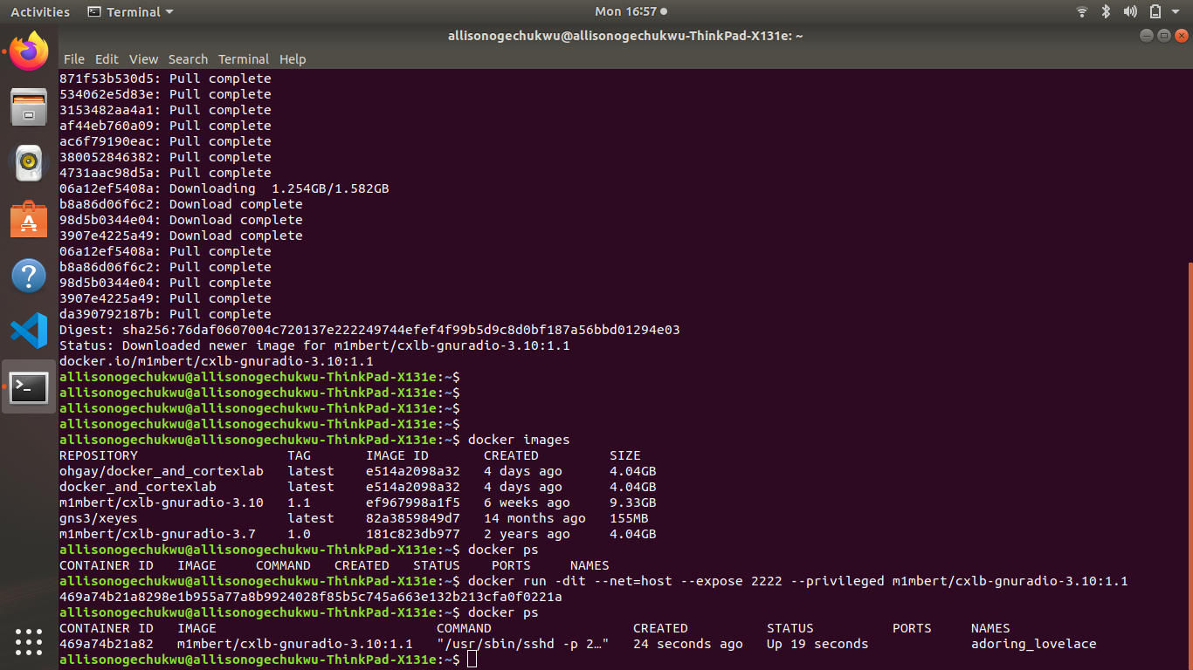Screen dimensions: 1193x670
Task: Open the Search menu
Action: [188, 59]
